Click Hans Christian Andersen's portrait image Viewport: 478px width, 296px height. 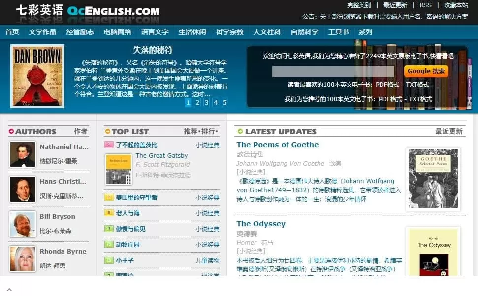click(x=23, y=189)
